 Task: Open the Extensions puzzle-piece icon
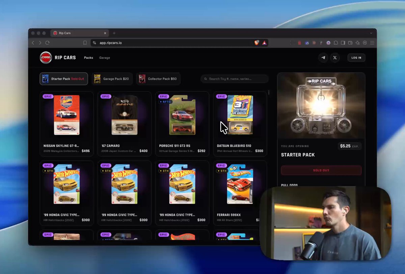tap(336, 43)
